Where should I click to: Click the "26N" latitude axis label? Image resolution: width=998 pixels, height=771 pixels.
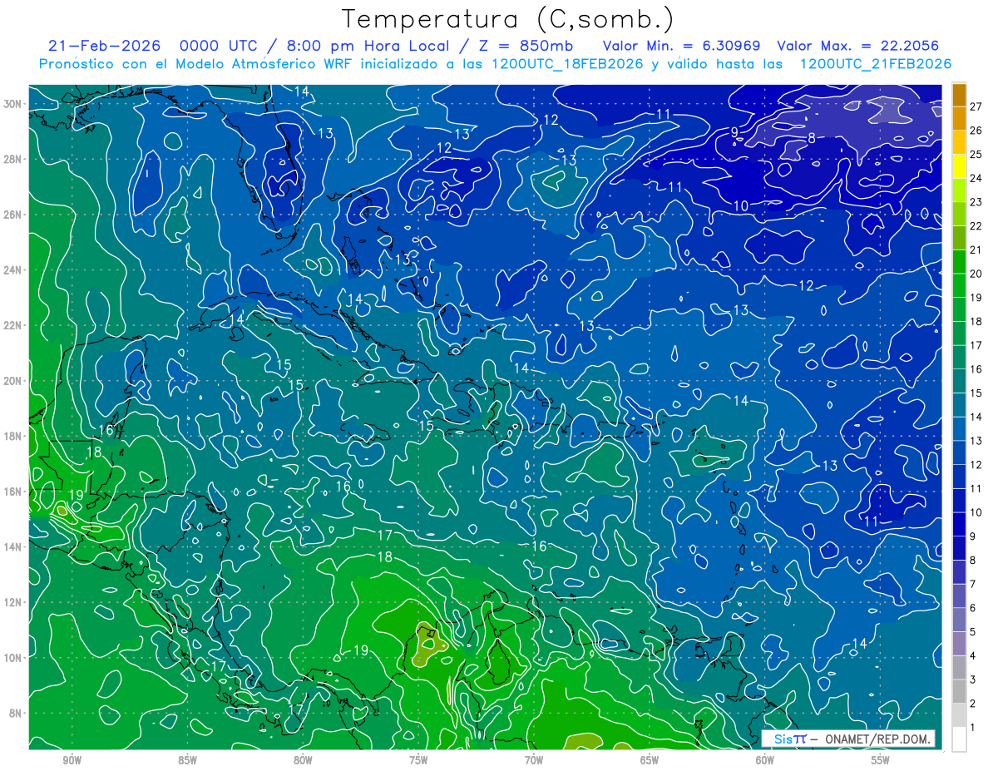(x=13, y=215)
